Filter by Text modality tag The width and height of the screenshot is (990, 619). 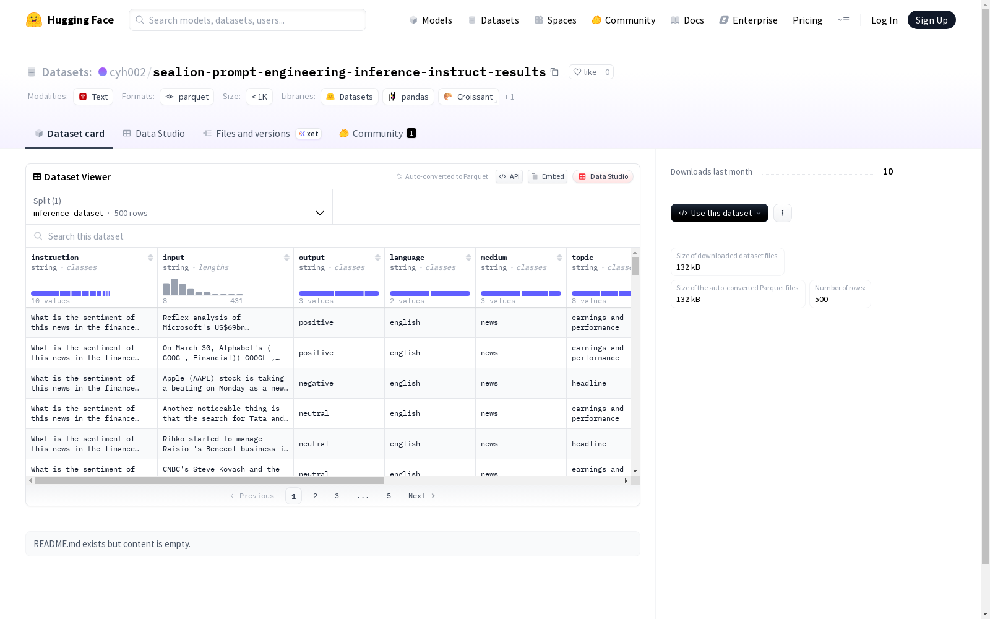click(x=93, y=97)
